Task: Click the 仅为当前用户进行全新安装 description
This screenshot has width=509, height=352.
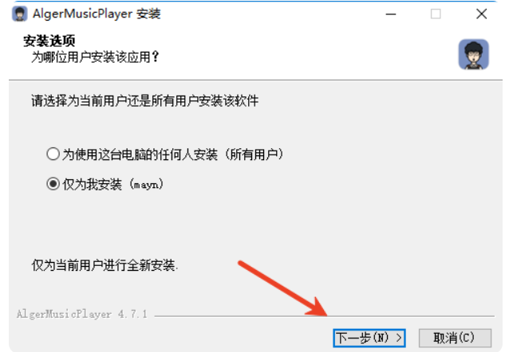Action: [105, 265]
